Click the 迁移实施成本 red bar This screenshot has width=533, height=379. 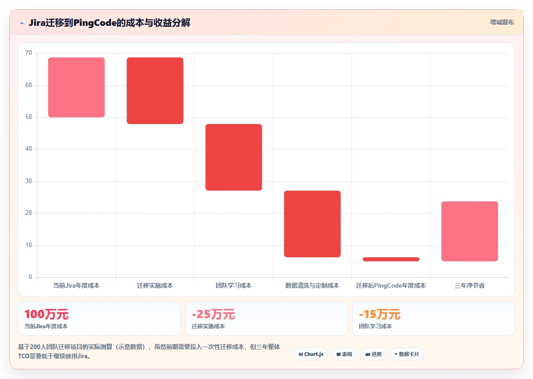tap(155, 91)
